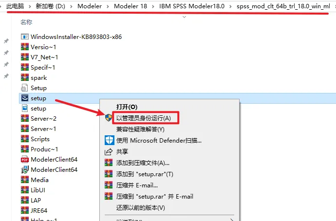Image resolution: width=336 pixels, height=221 pixels.
Task: Click the LibUI archive icon
Action: click(x=25, y=190)
